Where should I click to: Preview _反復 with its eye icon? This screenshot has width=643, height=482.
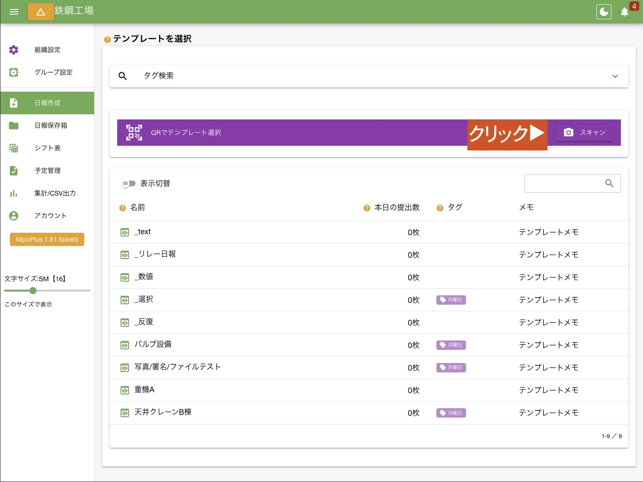pyautogui.click(x=125, y=323)
